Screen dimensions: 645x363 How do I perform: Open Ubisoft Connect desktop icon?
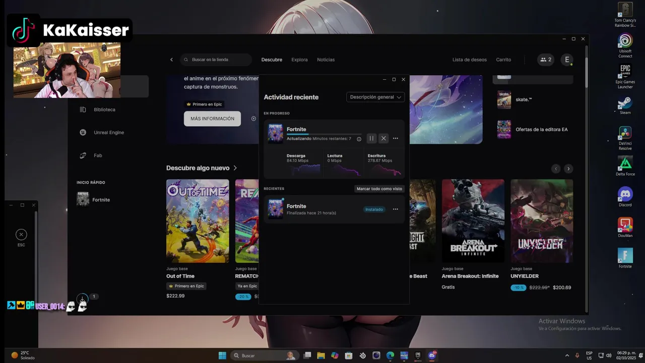click(625, 46)
